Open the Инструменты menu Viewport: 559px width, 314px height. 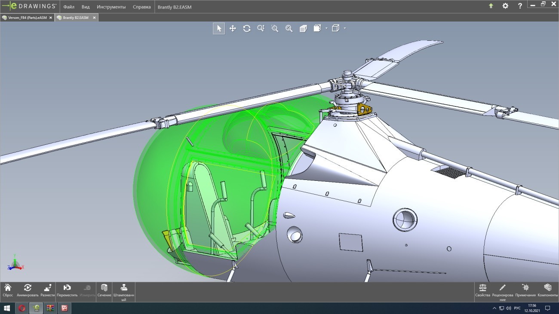(111, 7)
